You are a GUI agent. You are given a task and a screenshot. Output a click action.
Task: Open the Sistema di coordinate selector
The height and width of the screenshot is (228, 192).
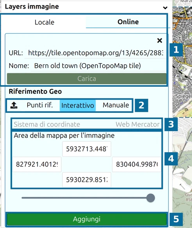(87, 124)
